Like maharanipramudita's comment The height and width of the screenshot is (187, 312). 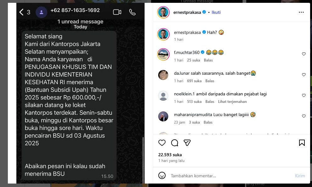tap(304, 116)
